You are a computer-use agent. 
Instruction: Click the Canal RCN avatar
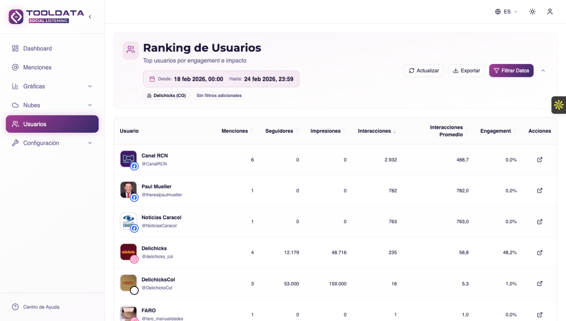(128, 158)
